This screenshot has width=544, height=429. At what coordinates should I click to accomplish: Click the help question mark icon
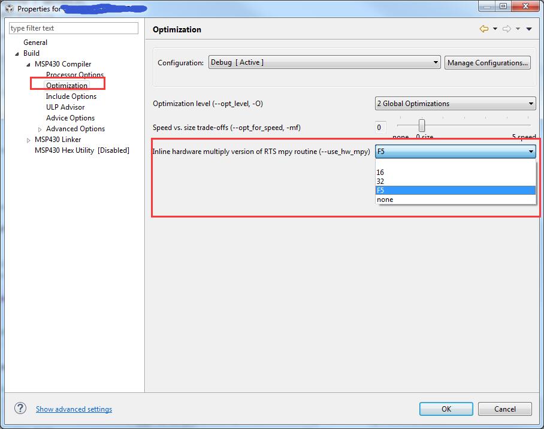pos(20,408)
